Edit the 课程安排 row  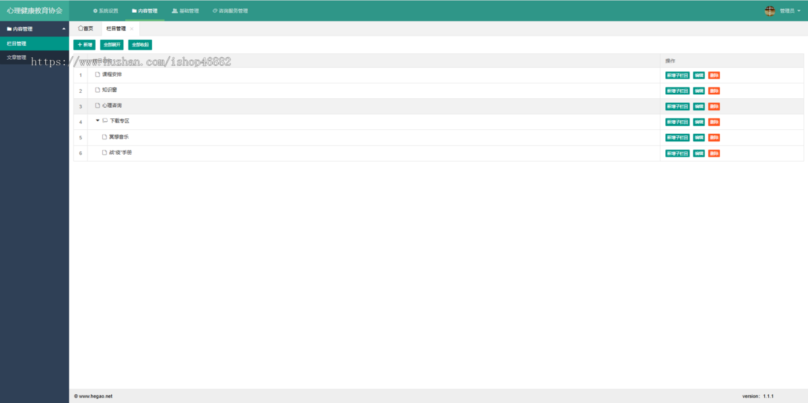(x=699, y=75)
